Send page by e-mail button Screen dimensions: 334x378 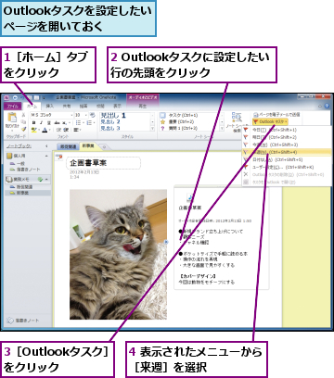pos(276,115)
